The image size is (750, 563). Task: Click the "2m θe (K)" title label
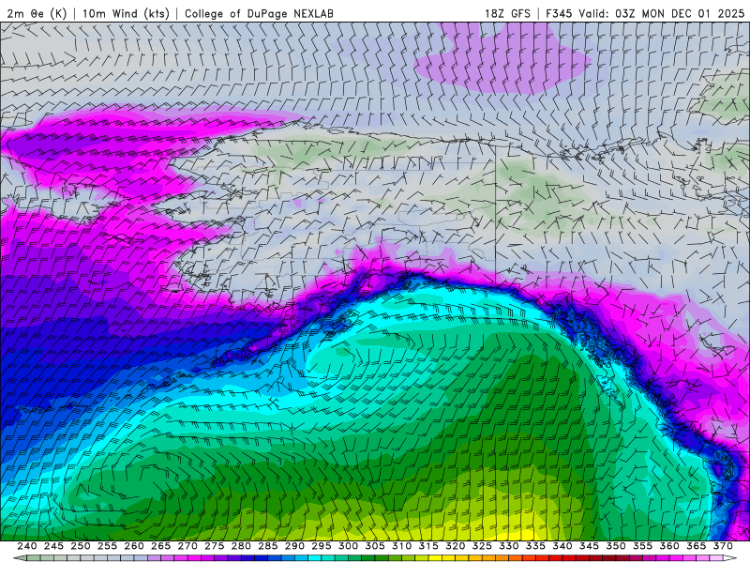[37, 13]
